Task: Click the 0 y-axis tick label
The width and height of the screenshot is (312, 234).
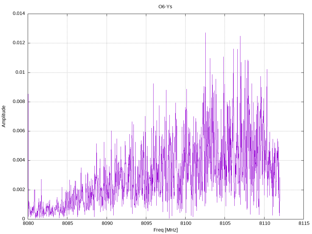Action: point(24,219)
